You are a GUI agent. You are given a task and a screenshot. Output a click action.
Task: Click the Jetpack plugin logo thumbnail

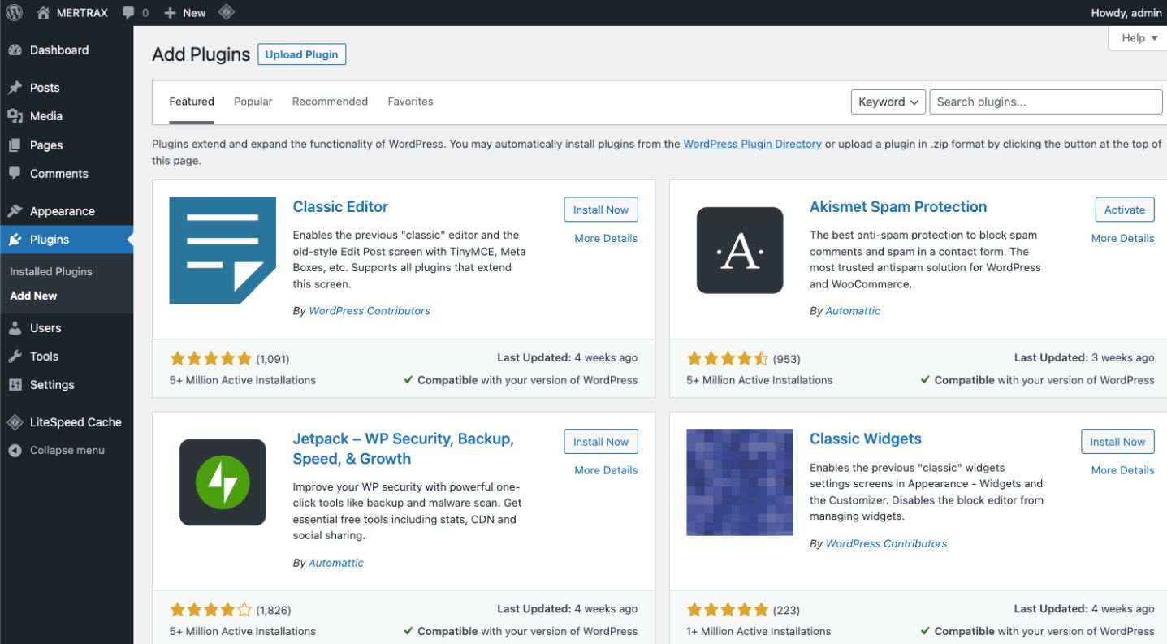click(223, 482)
